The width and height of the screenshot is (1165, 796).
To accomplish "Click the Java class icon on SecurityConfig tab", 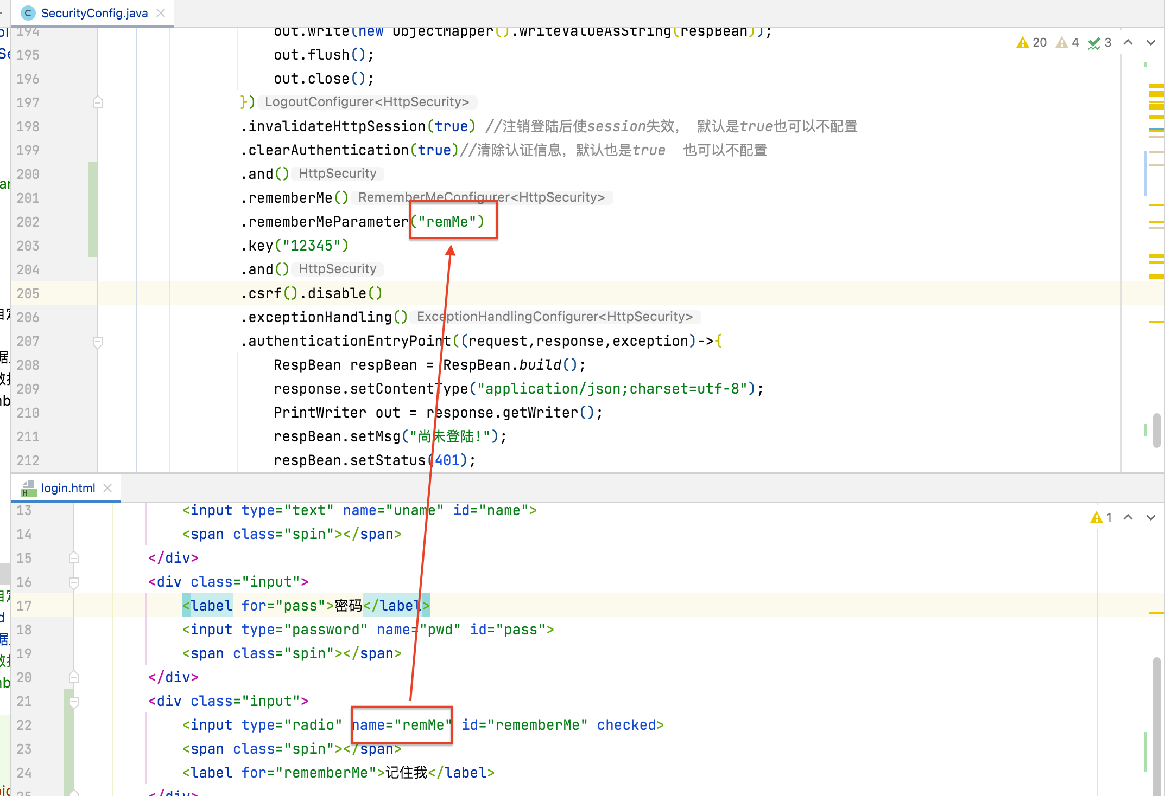I will point(28,13).
